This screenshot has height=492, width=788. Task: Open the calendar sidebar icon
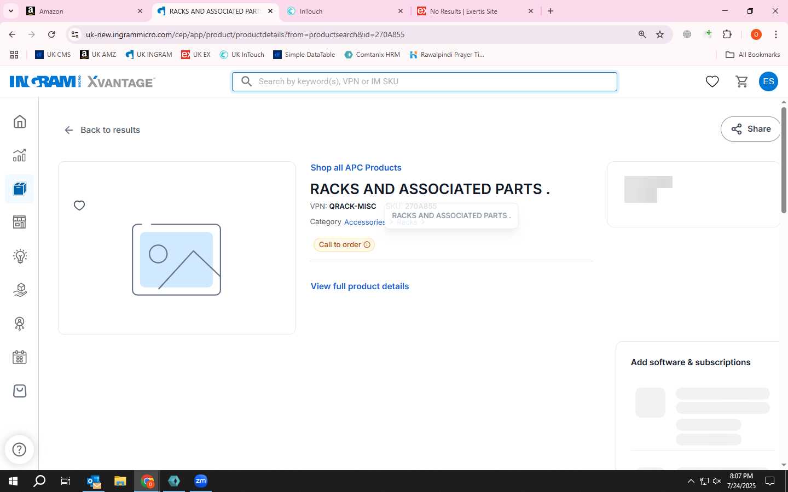tap(20, 358)
